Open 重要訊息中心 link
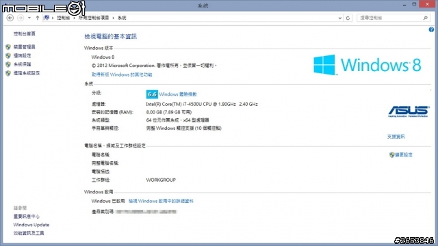This screenshot has width=438, height=246. coord(27,216)
